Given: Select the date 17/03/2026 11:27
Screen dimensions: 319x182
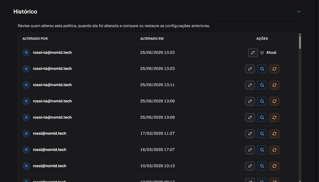Looking at the screenshot, I should coord(157,133).
